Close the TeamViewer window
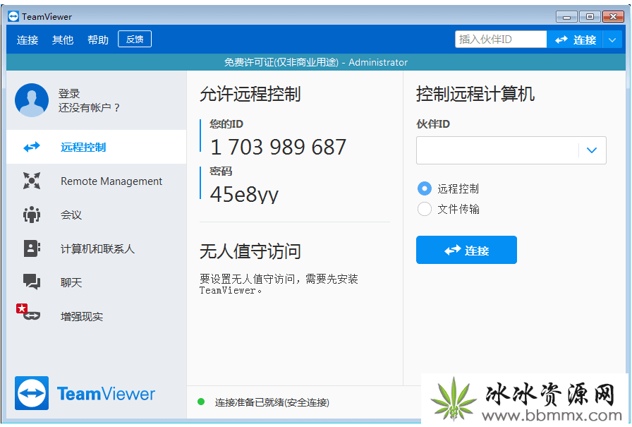This screenshot has height=427, width=632. [613, 17]
